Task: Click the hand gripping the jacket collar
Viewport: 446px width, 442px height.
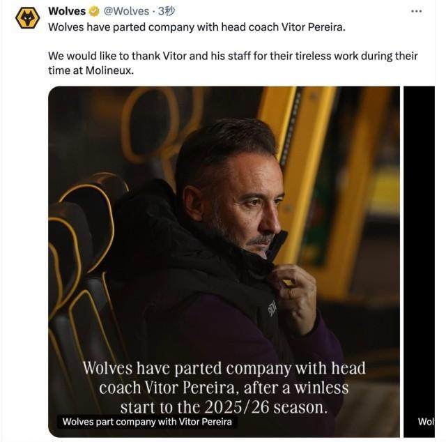Action: (x=295, y=293)
